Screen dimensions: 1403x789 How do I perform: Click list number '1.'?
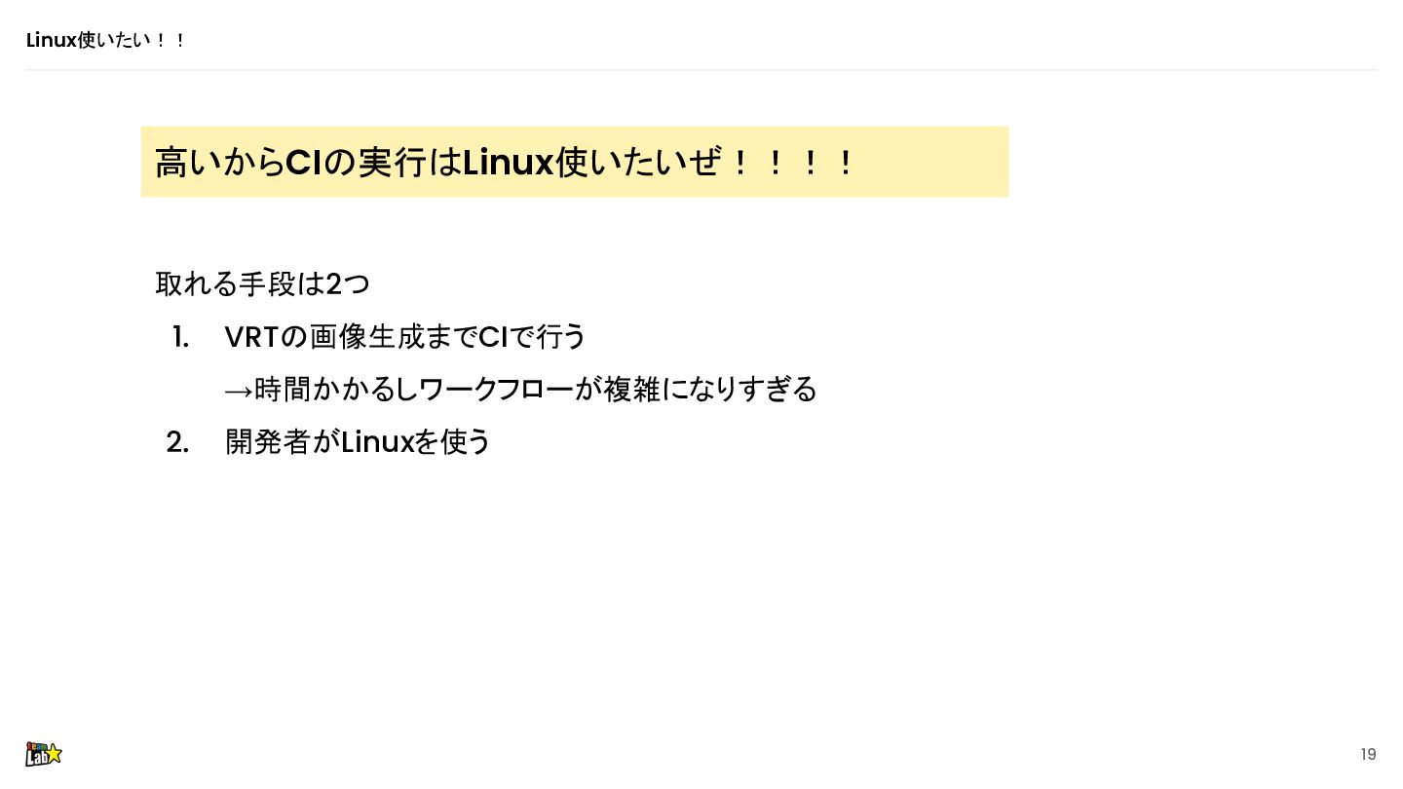(180, 337)
